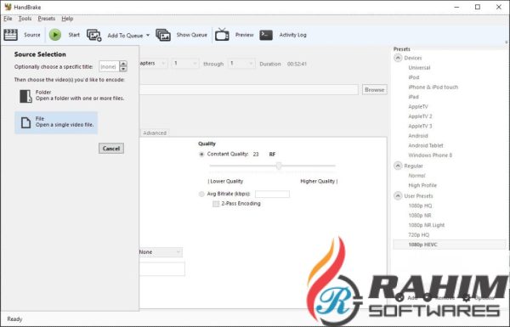The image size is (510, 327).
Task: Click the Preview label
Action: [244, 35]
